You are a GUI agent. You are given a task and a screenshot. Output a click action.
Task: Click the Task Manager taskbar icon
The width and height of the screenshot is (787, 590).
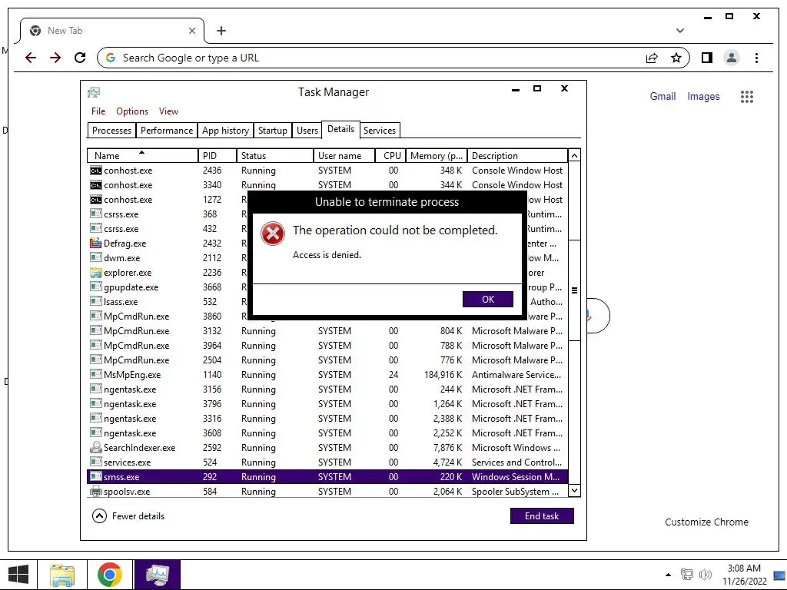[157, 575]
